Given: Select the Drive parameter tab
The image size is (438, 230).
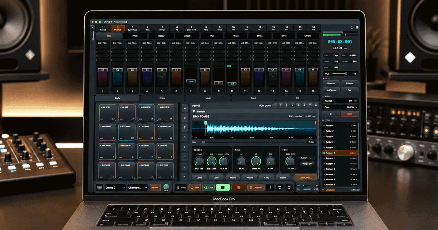Looking at the screenshot, I should (284, 36).
